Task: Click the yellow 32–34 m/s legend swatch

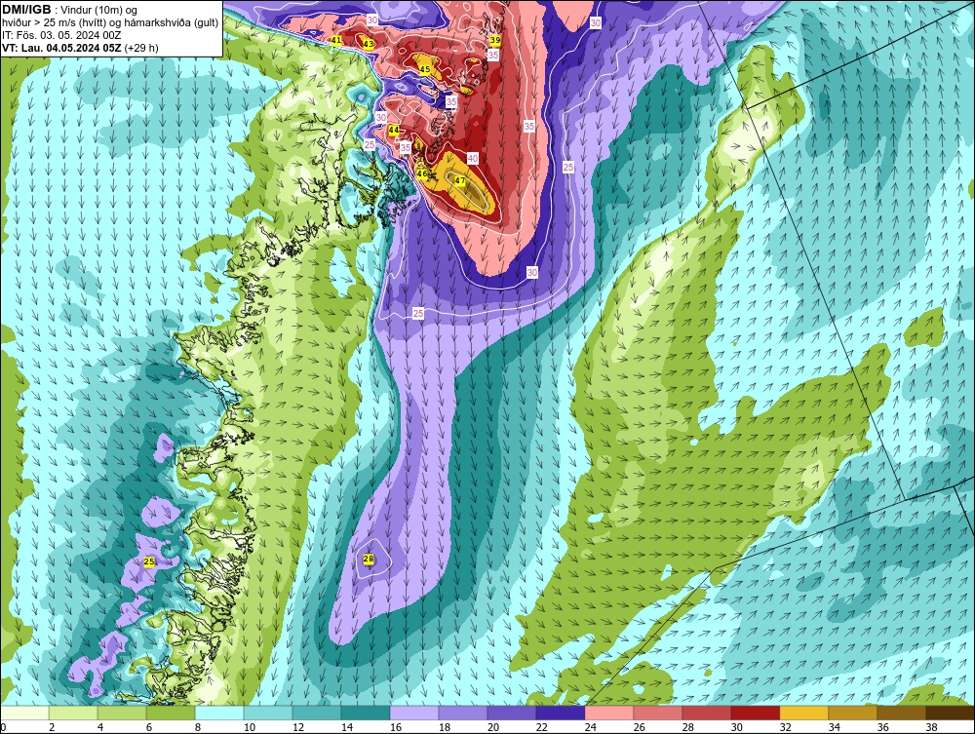Action: pos(803,713)
